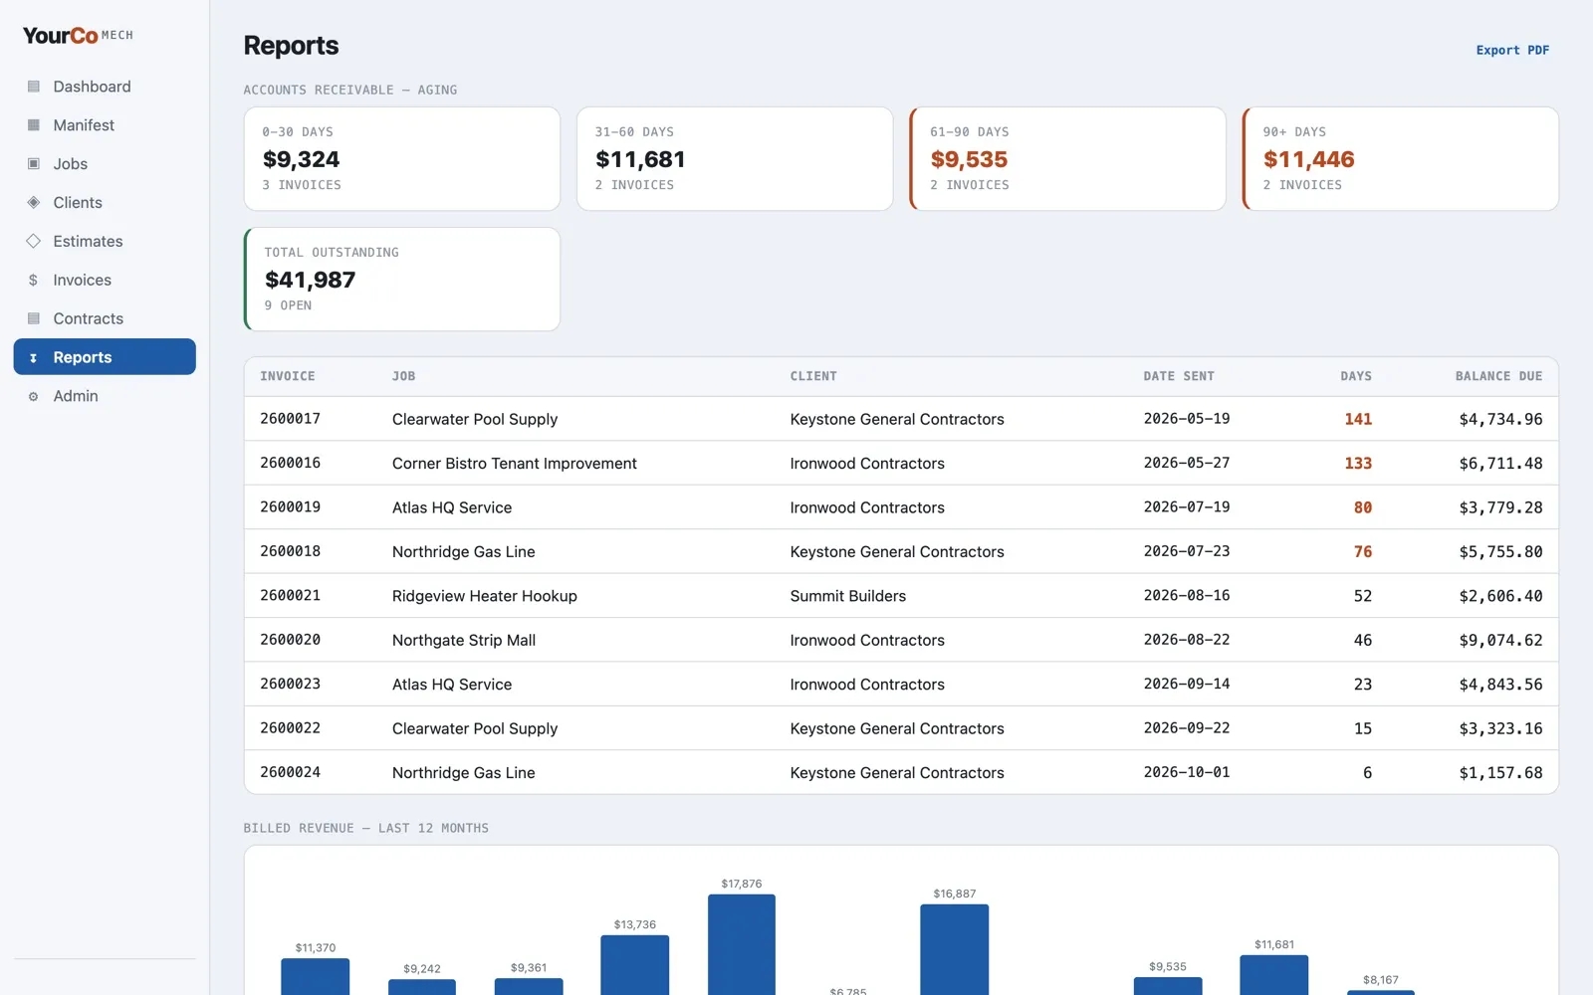Click the $13,736 revenue bar
1593x995 pixels.
(635, 964)
